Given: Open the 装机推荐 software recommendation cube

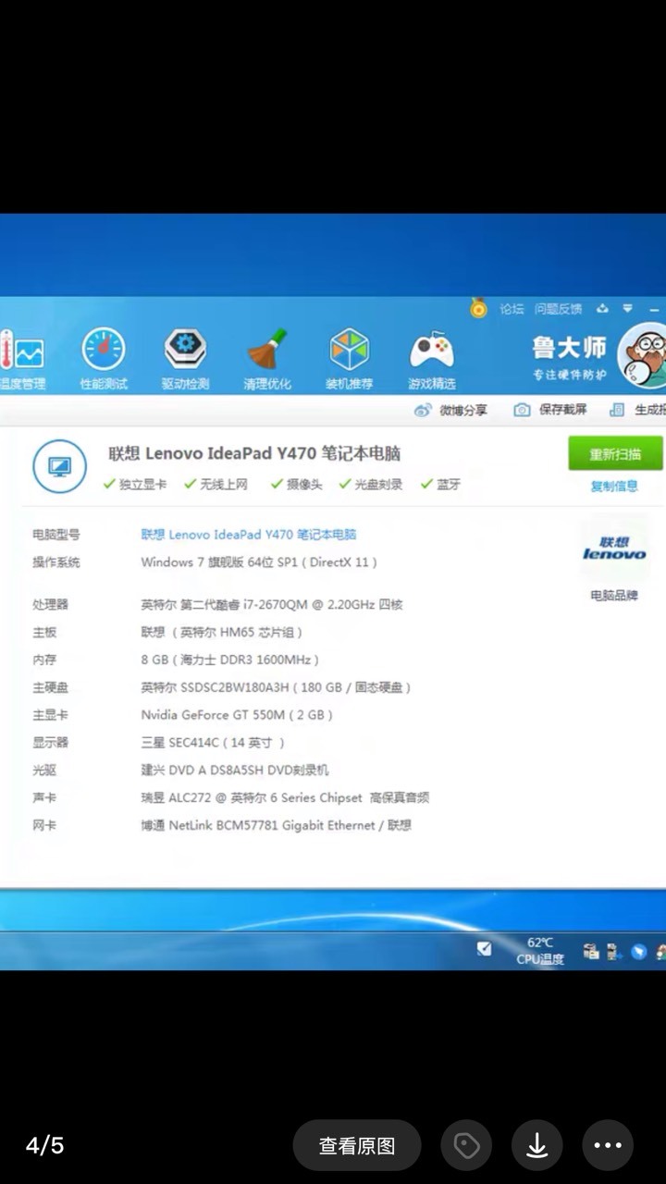Looking at the screenshot, I should pos(350,361).
